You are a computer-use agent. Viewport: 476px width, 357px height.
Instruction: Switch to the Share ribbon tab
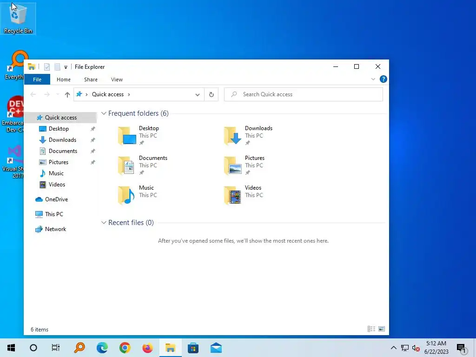coord(91,79)
